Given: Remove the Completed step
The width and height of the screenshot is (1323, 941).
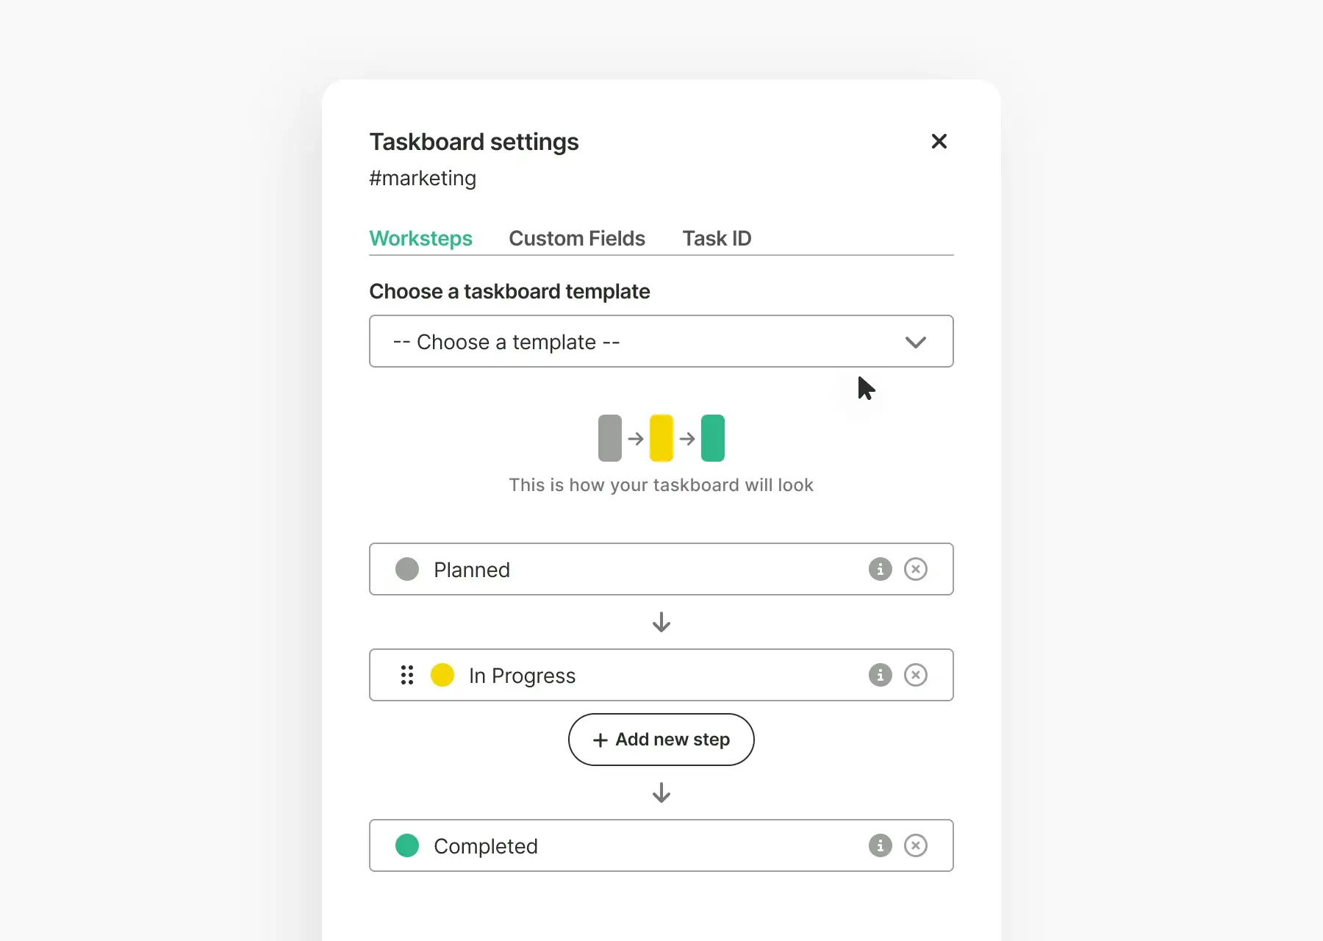Looking at the screenshot, I should [915, 845].
